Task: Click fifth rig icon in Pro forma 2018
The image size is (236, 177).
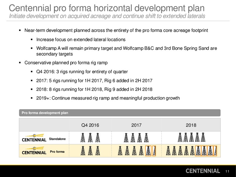Action: point(192,151)
